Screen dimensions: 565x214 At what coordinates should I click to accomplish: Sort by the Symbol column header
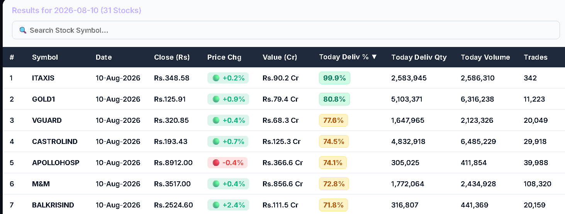[45, 57]
